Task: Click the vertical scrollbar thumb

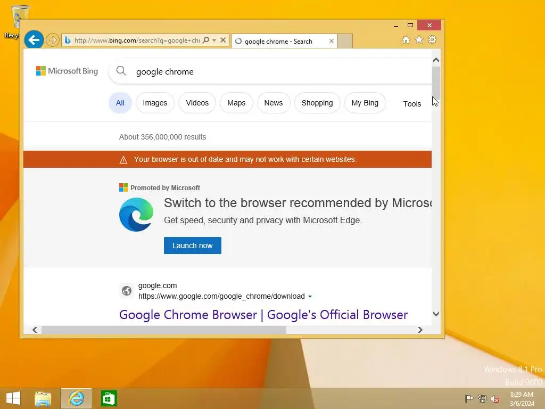Action: [436, 83]
